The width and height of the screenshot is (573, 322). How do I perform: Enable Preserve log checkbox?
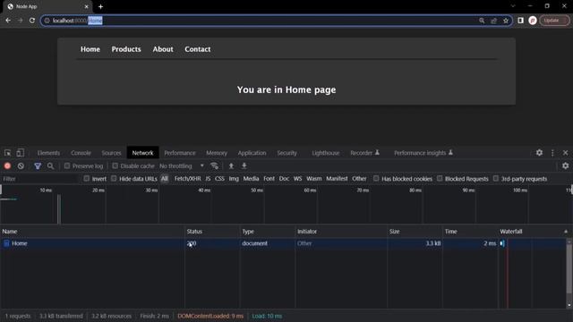[67, 165]
